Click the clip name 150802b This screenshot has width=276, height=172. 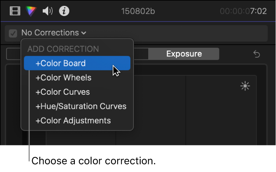[x=138, y=11]
